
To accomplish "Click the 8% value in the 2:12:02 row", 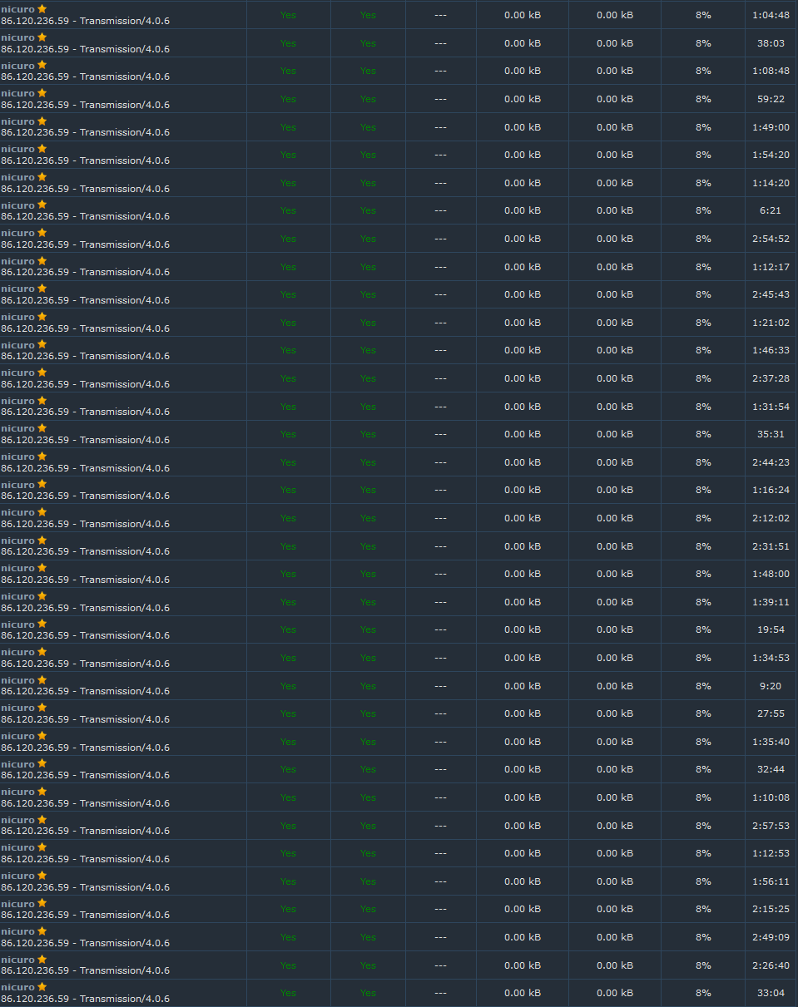I will pyautogui.click(x=703, y=518).
